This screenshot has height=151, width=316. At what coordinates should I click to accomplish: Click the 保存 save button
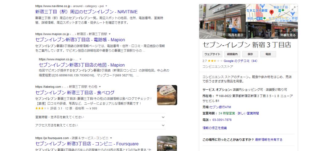click(250, 54)
